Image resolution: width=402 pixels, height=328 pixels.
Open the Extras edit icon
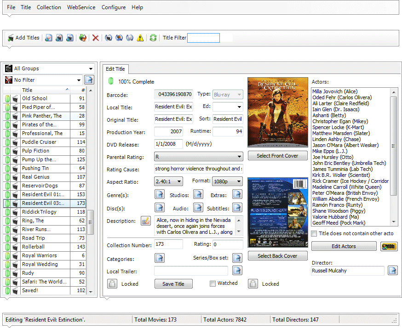click(237, 195)
